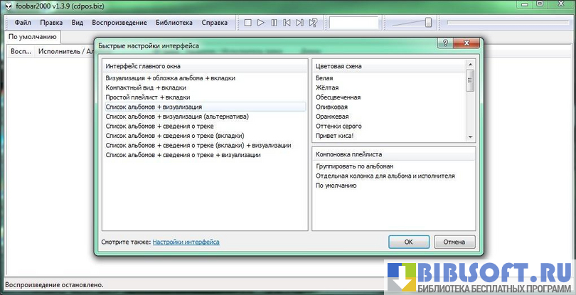Open the Файл menu

(x=23, y=23)
